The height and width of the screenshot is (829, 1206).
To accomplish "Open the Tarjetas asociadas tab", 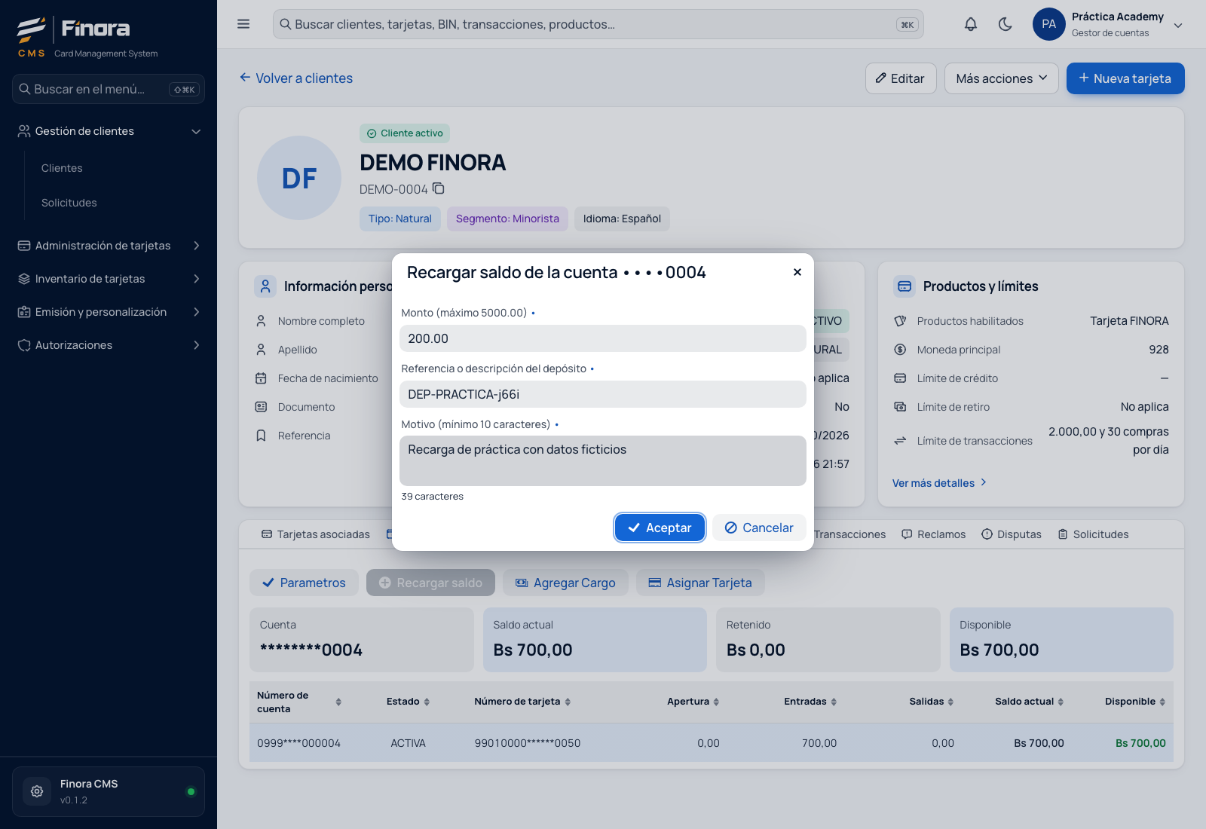I will (x=316, y=534).
